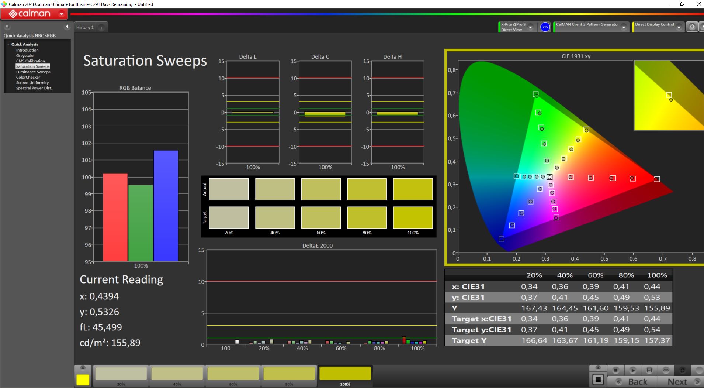Open the Calman main menu arrow

(62, 14)
